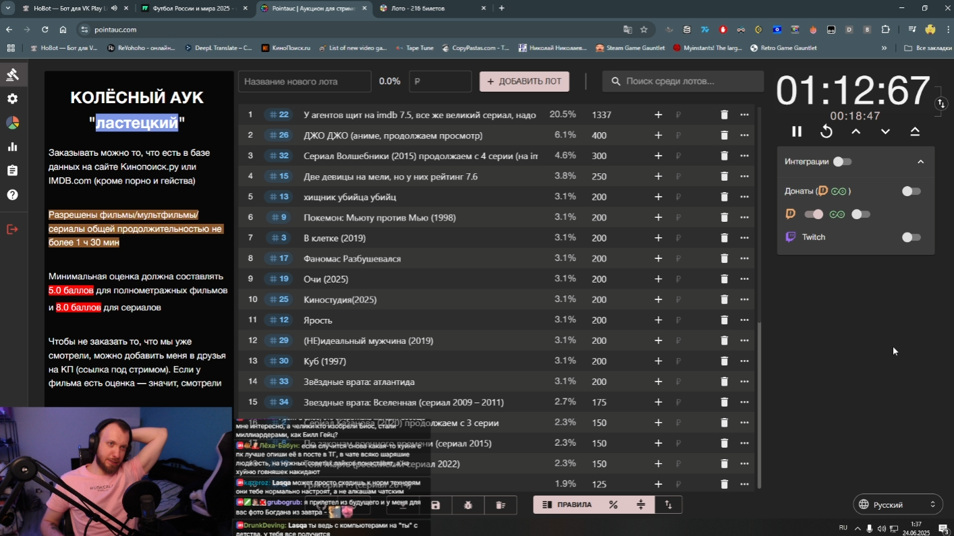
Task: Add amount to В клетке (2019) lot
Action: click(658, 238)
